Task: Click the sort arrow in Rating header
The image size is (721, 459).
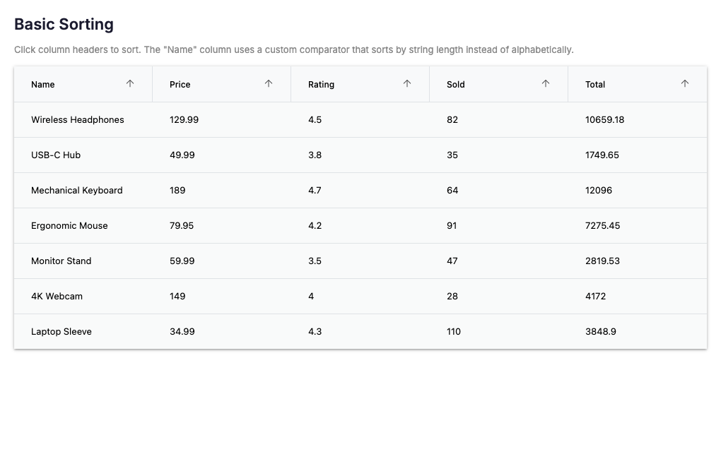Action: pyautogui.click(x=407, y=83)
